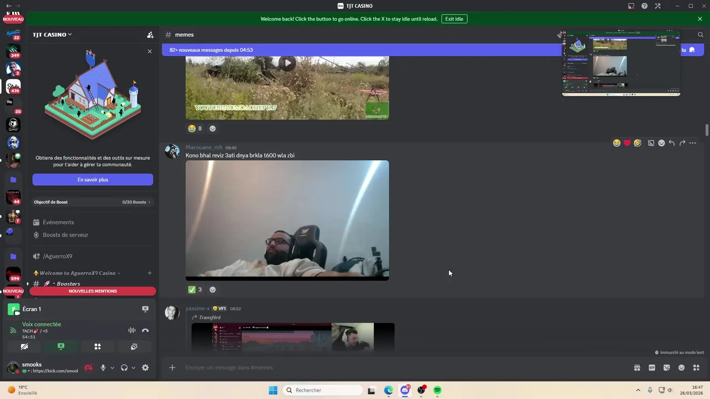The width and height of the screenshot is (710, 399).
Task: Open user settings gear
Action: pos(145,367)
